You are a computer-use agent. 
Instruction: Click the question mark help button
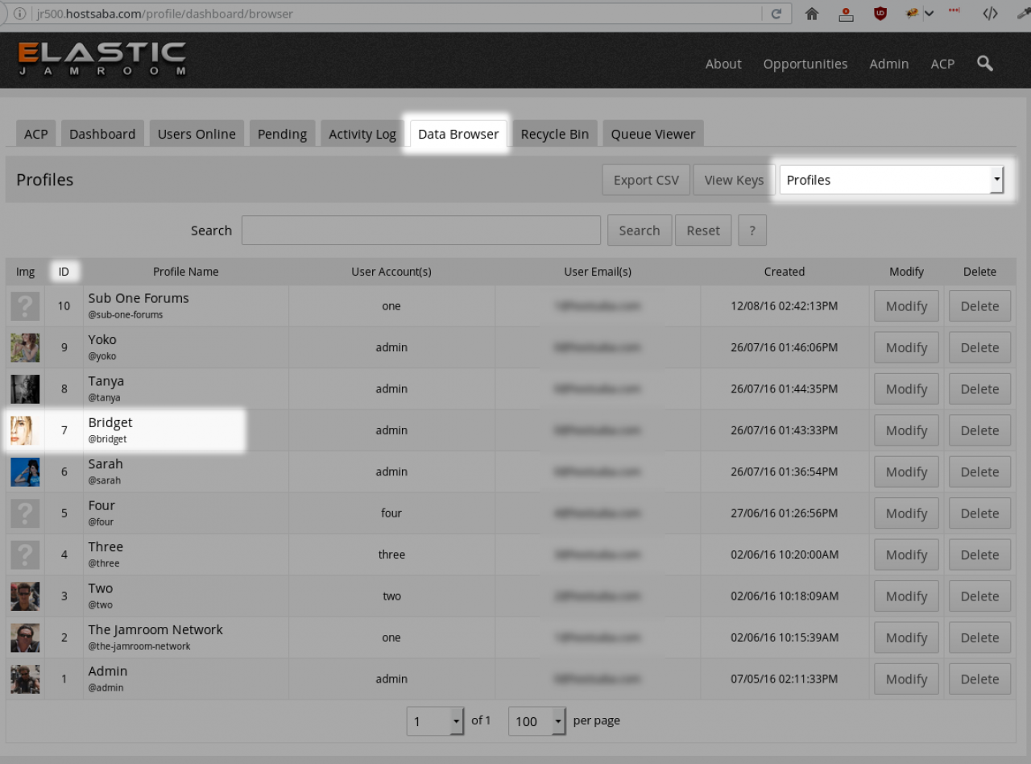[x=752, y=230]
